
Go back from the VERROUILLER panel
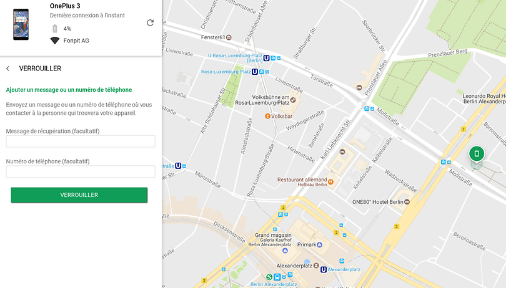[8, 69]
